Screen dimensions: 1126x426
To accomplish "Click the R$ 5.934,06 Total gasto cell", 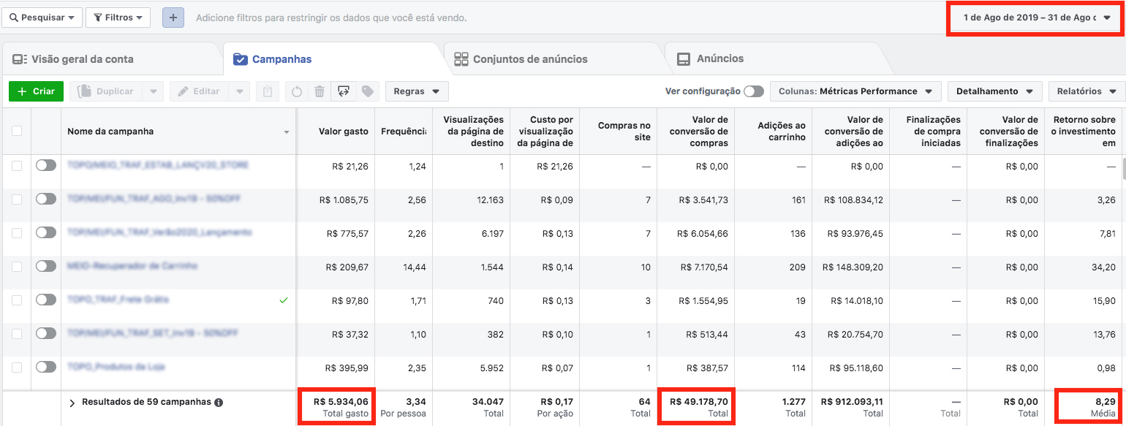I will click(x=336, y=406).
